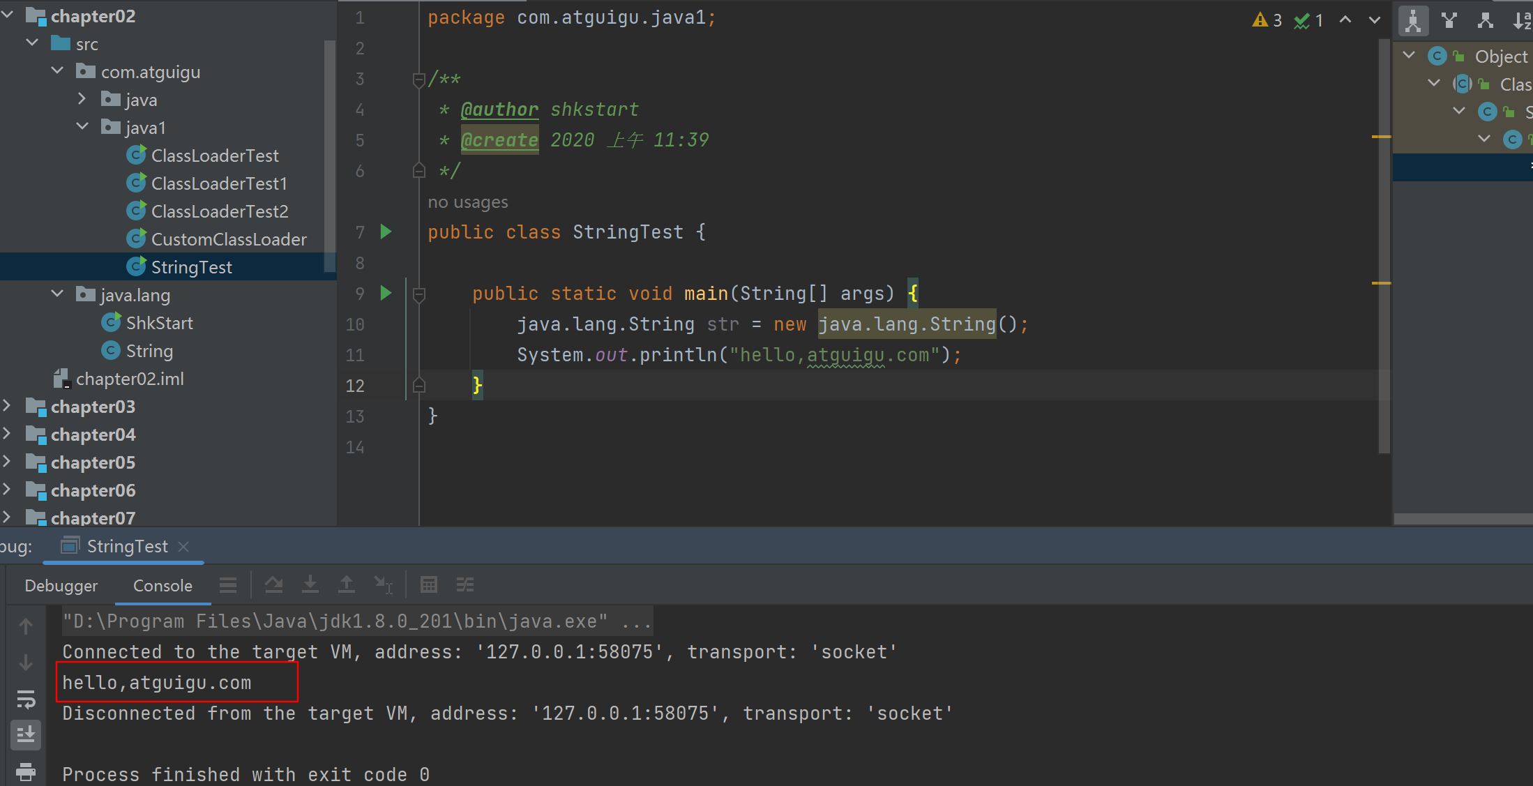Click 'no usages' inlay hint
The image size is (1533, 786).
[x=468, y=202]
